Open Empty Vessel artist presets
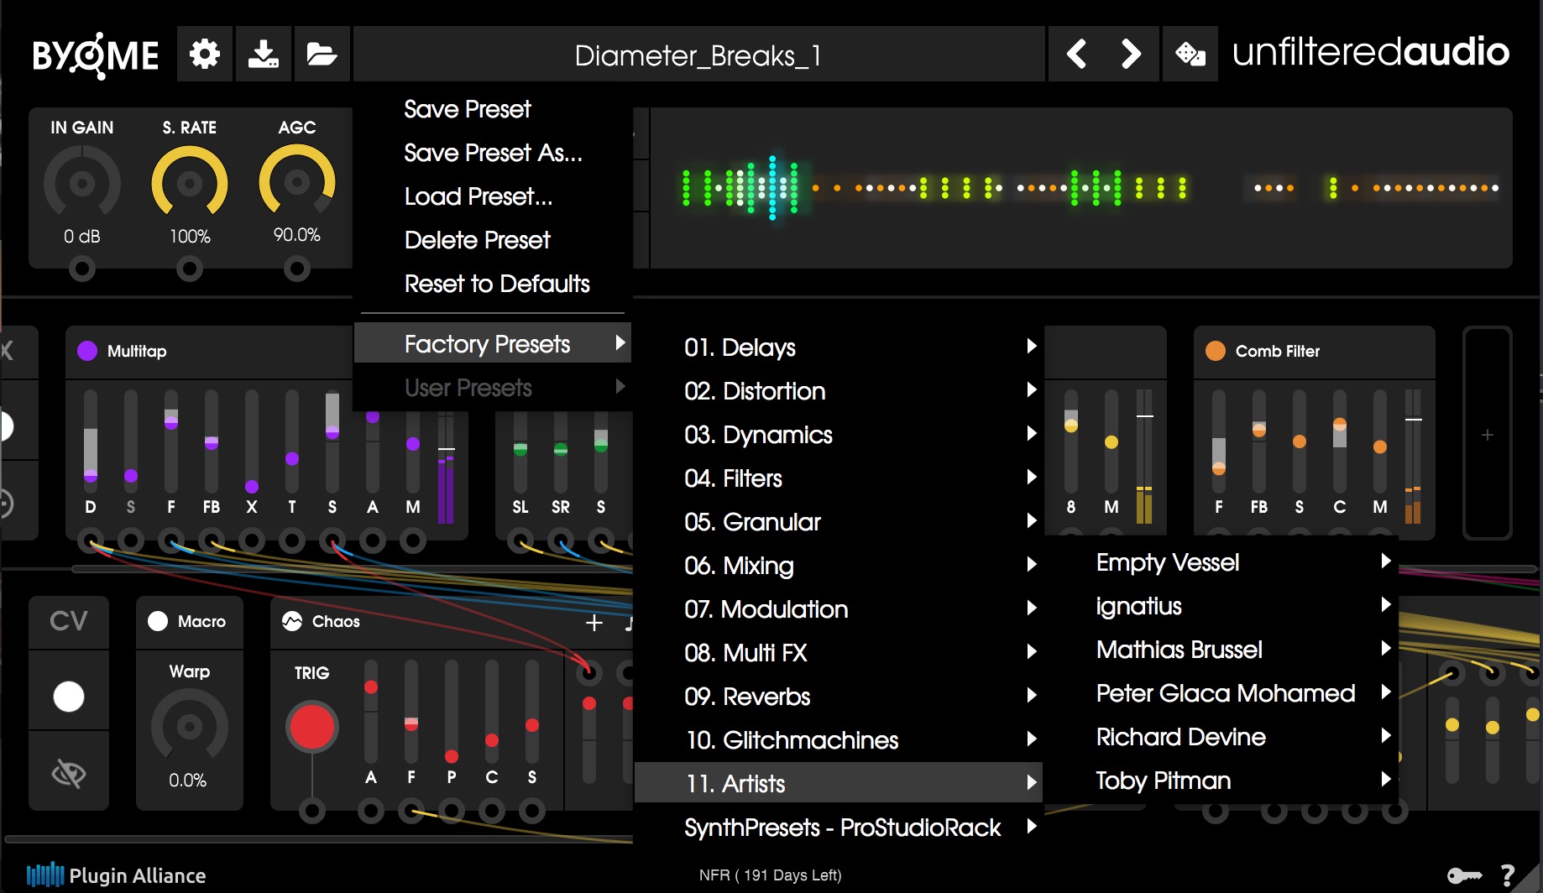The height and width of the screenshot is (893, 1543). pos(1221,561)
